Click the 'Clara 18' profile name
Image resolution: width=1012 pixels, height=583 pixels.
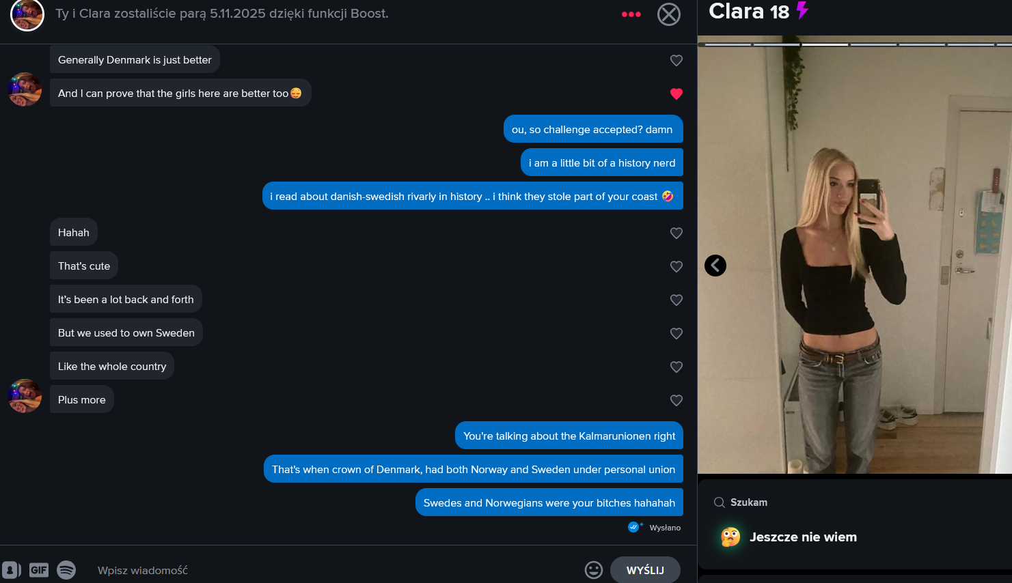pyautogui.click(x=749, y=12)
